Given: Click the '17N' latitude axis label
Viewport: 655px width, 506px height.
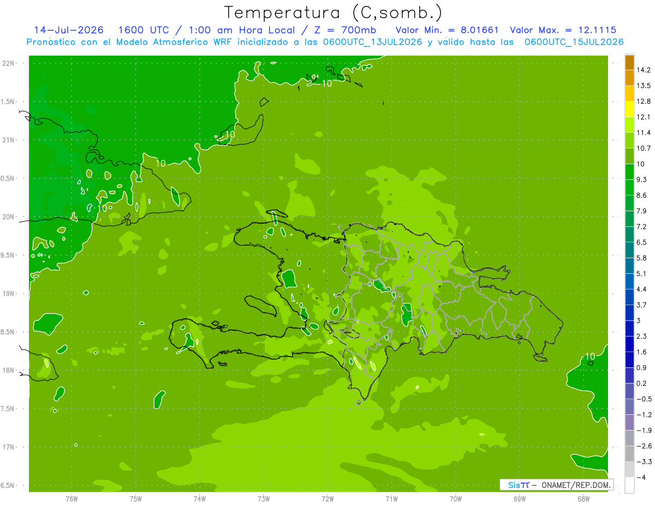Looking at the screenshot, I should 9,447.
